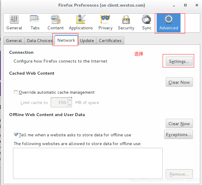
Task: Maximize the Firefox Preferences window
Action: coord(185,5)
